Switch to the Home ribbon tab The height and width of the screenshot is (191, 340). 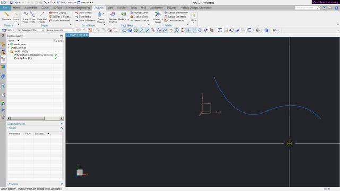pyautogui.click(x=16, y=8)
